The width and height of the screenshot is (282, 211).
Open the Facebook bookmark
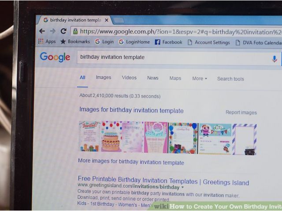pos(168,42)
